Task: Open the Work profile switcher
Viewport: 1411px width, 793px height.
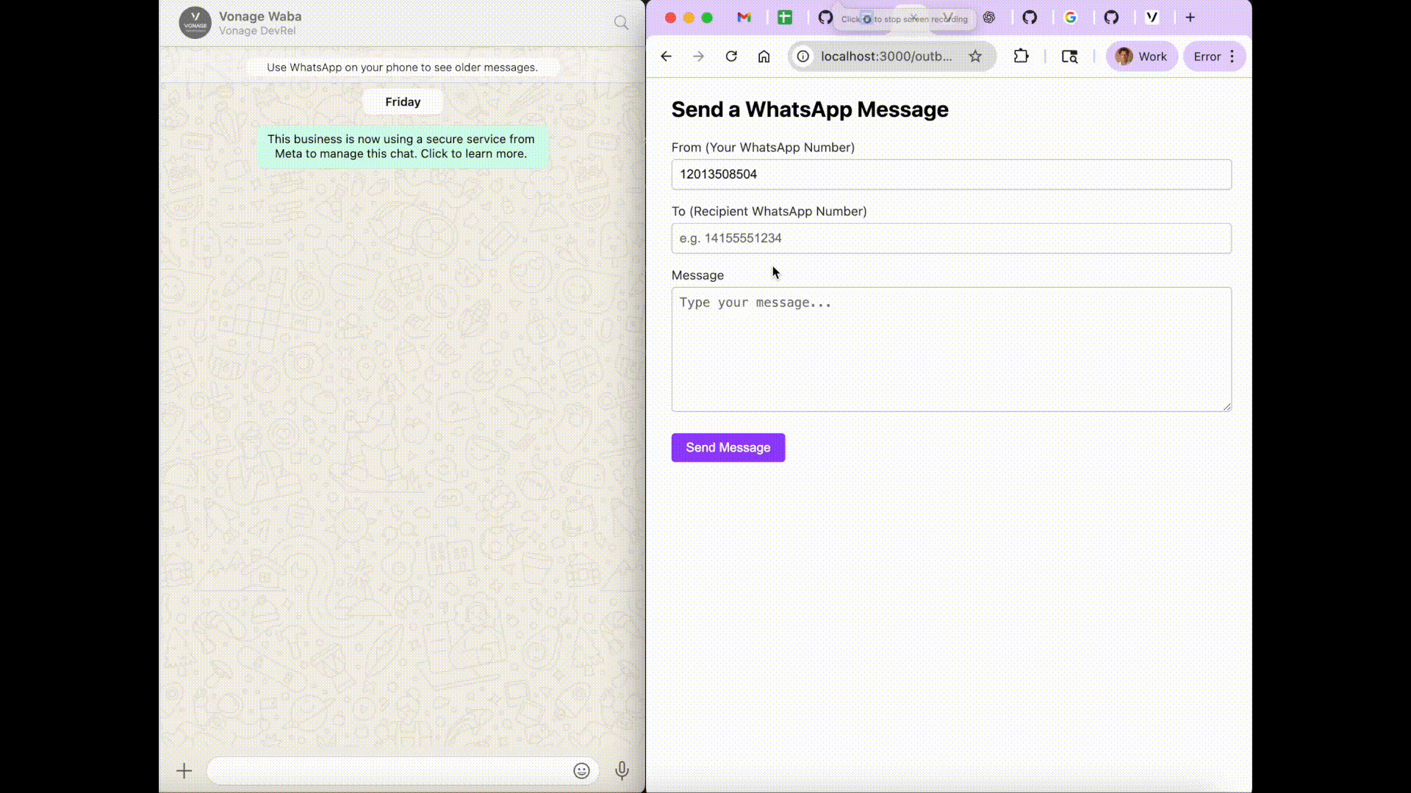Action: [1141, 56]
